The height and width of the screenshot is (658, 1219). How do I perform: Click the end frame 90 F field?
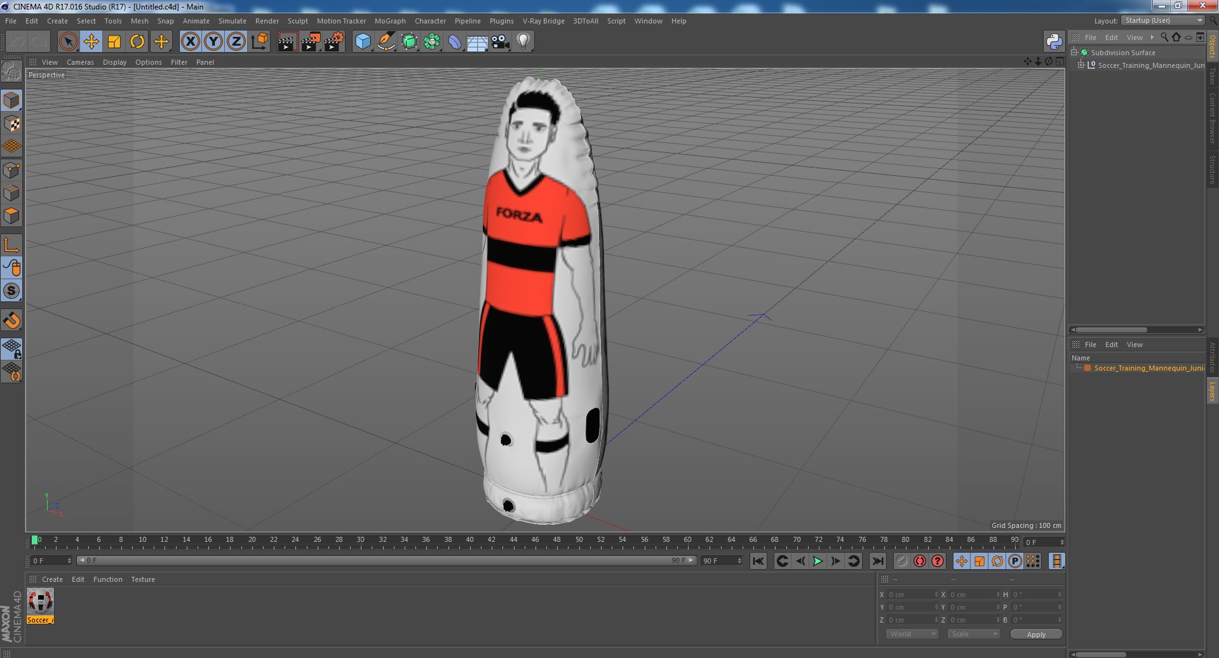(721, 561)
